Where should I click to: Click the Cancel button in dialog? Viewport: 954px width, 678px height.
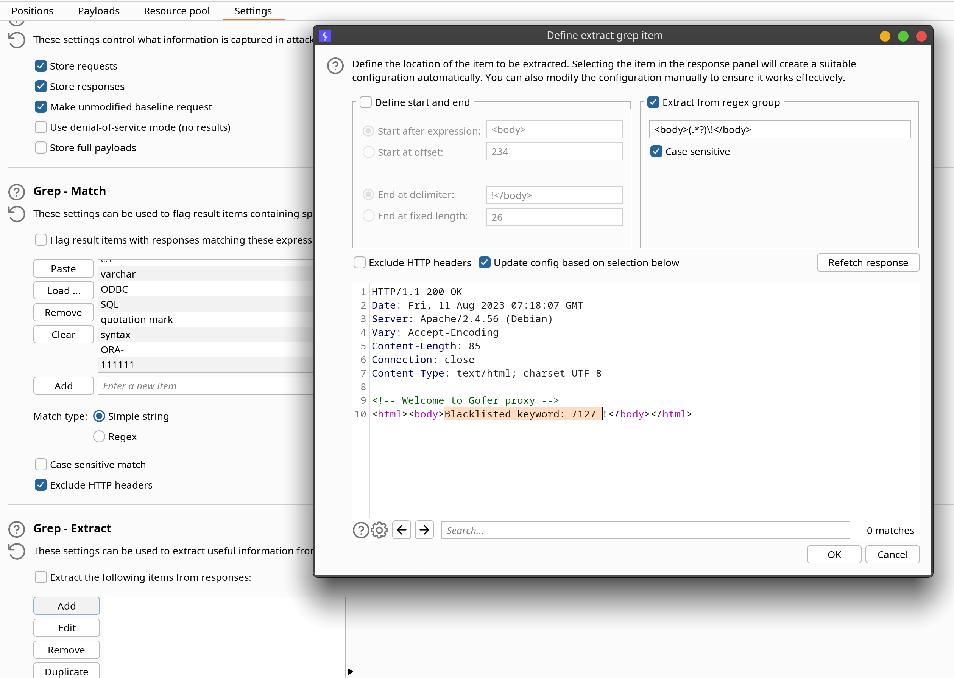coord(892,554)
